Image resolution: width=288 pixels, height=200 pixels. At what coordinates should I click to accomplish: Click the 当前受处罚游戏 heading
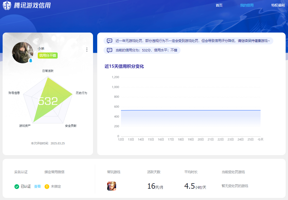[233, 172]
